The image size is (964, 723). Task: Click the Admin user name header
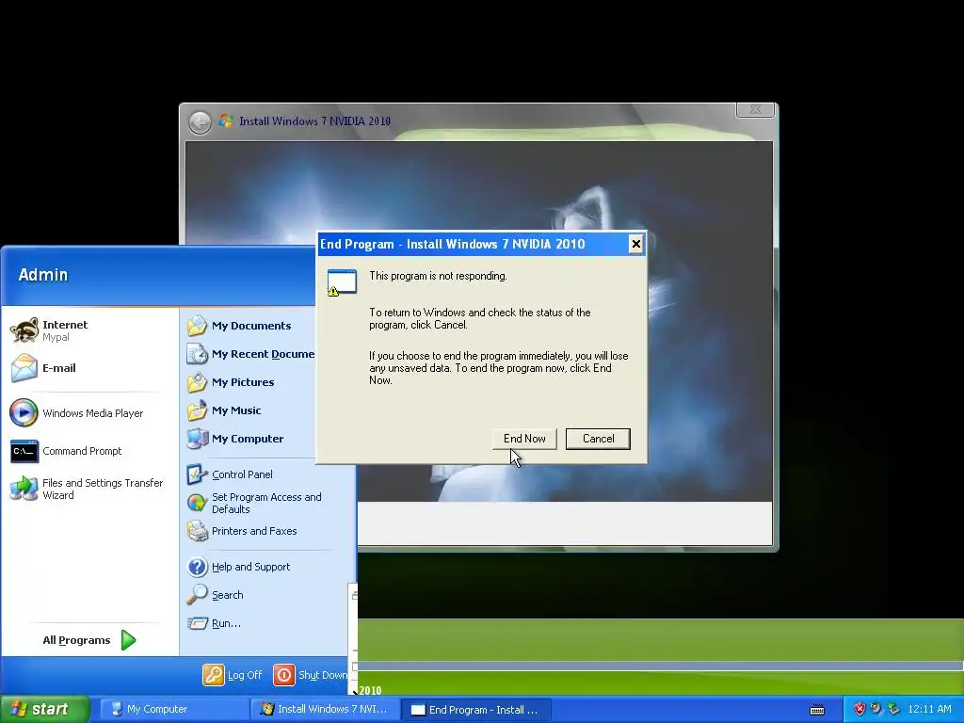(x=43, y=275)
